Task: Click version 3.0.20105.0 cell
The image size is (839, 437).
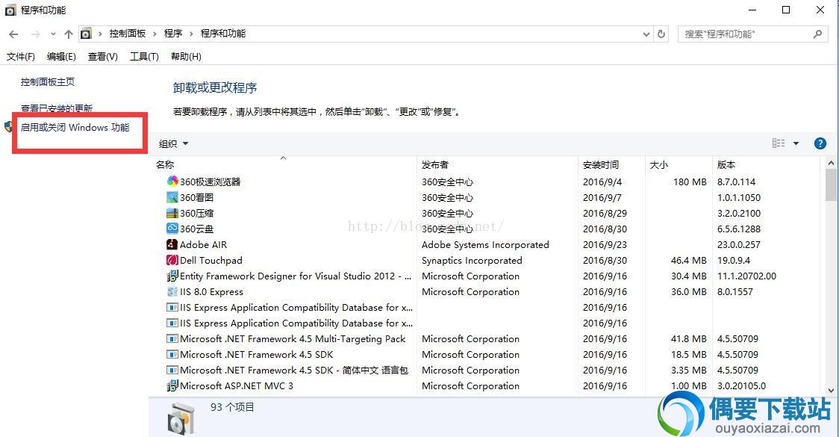Action: tap(741, 385)
